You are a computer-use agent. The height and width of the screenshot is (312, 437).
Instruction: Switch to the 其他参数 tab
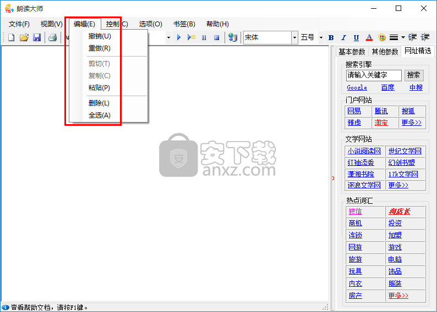385,52
